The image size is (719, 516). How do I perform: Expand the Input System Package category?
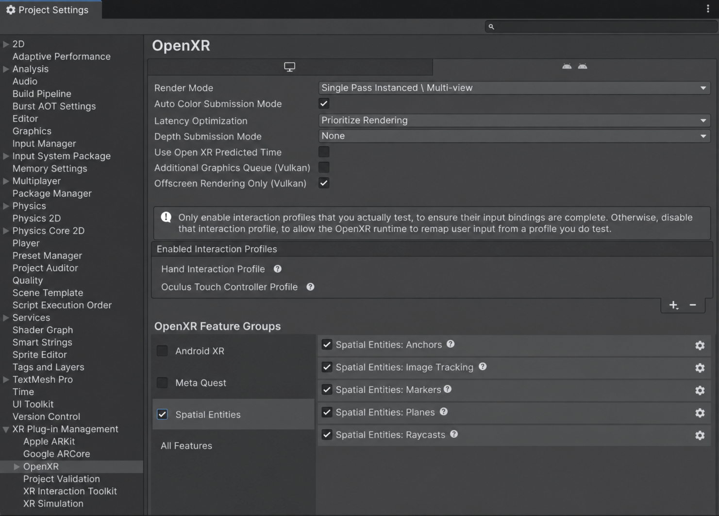point(6,156)
